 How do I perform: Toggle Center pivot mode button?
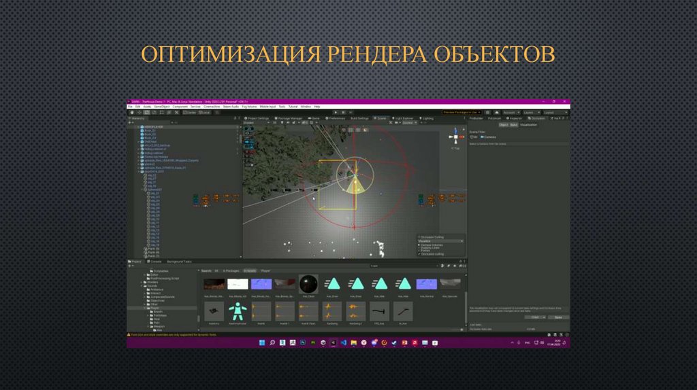tap(190, 113)
